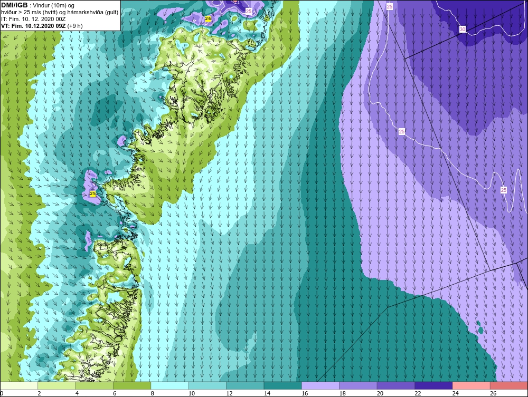This screenshot has width=528, height=397.
Task: Click the 8–10 m/s pale cyan legend swatch
Action: click(169, 385)
